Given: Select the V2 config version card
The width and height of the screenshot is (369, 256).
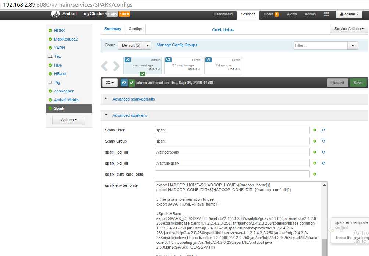Looking at the screenshot, I should (x=183, y=65).
